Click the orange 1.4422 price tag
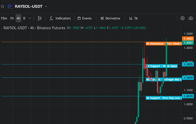Viewport: 196px width, 124px height. tap(188, 39)
